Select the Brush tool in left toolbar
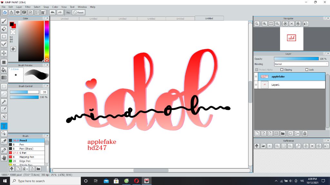 tap(4, 21)
